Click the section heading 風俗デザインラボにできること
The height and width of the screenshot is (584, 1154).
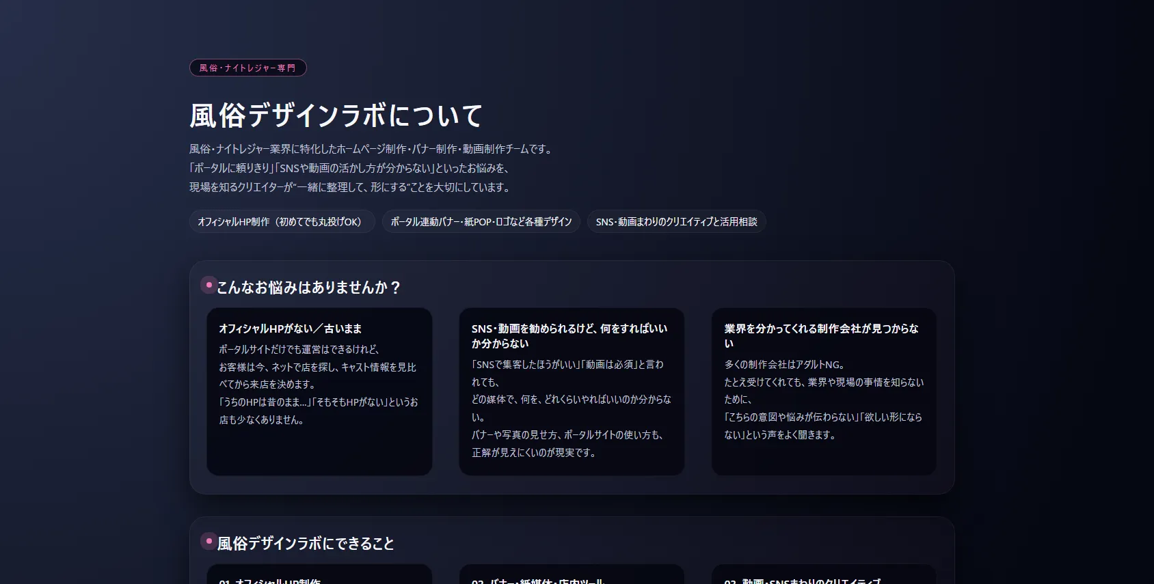pyautogui.click(x=306, y=544)
